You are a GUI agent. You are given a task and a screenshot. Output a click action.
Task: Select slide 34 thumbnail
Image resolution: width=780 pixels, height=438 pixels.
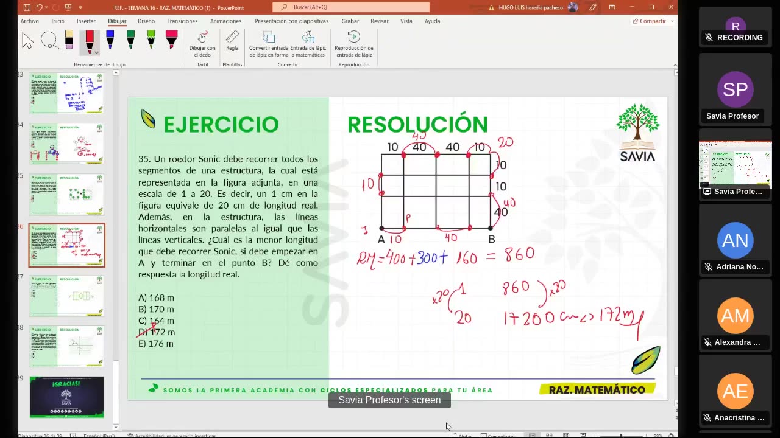tap(66, 144)
